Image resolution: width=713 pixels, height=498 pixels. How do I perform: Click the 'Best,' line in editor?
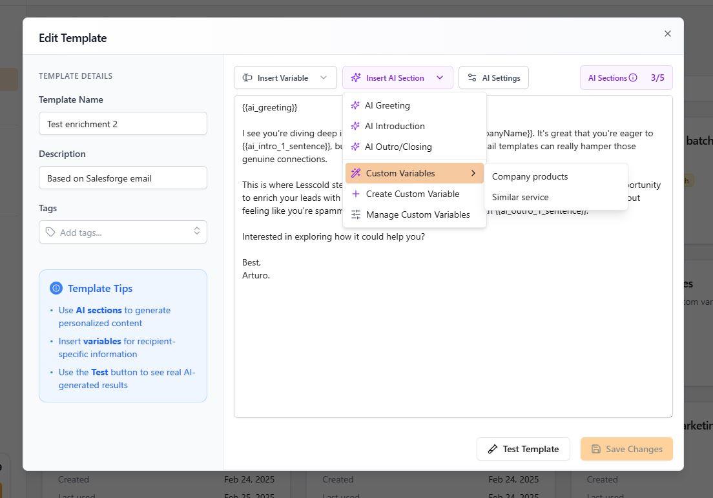click(x=251, y=262)
